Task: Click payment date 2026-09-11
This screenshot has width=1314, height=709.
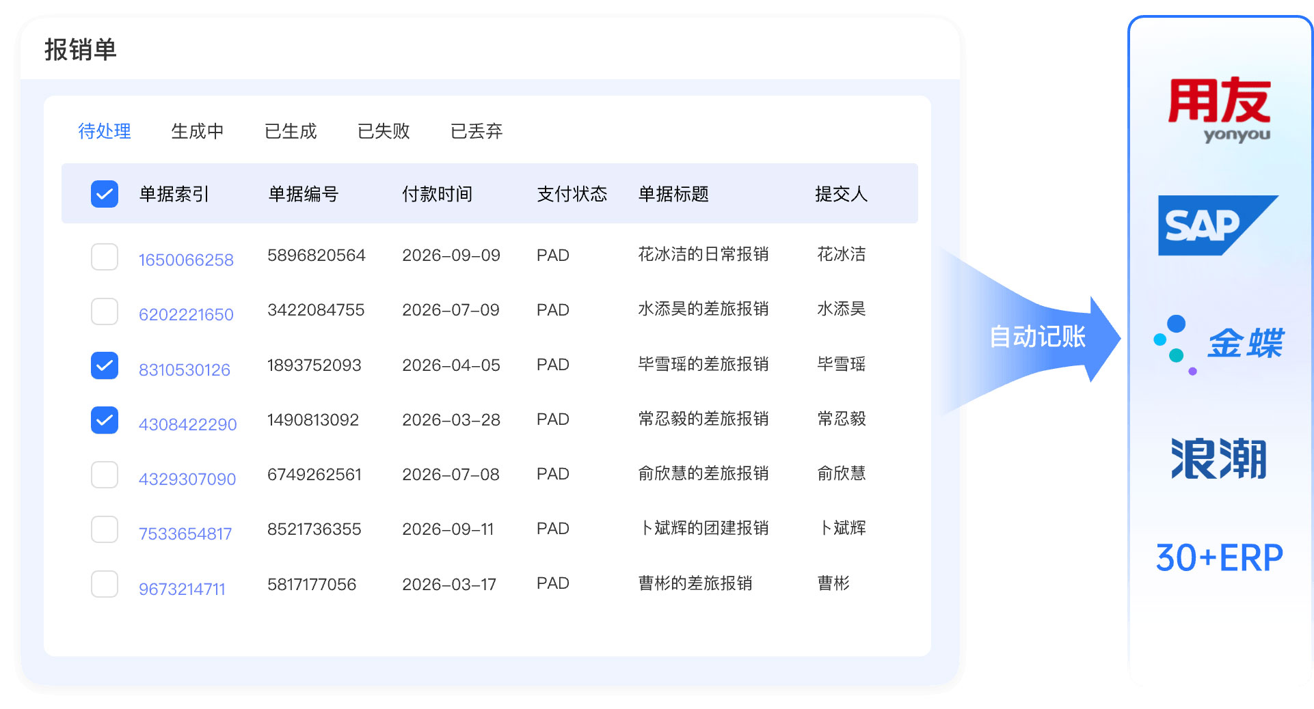Action: [448, 529]
